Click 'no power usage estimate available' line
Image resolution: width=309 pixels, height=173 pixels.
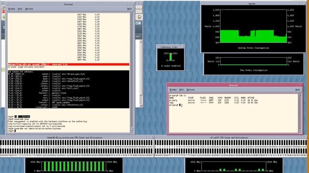(26, 67)
